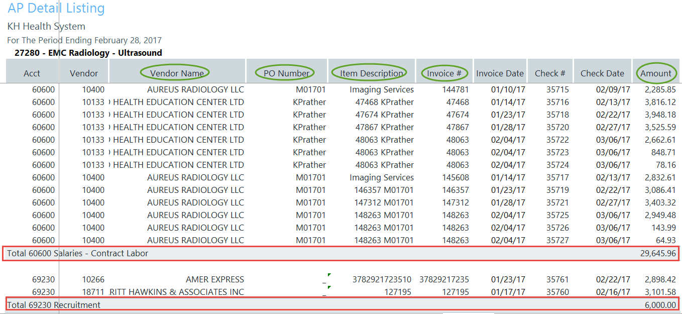Click the AP Detail Listing title
Screen dimensions: 682x314
56,9
